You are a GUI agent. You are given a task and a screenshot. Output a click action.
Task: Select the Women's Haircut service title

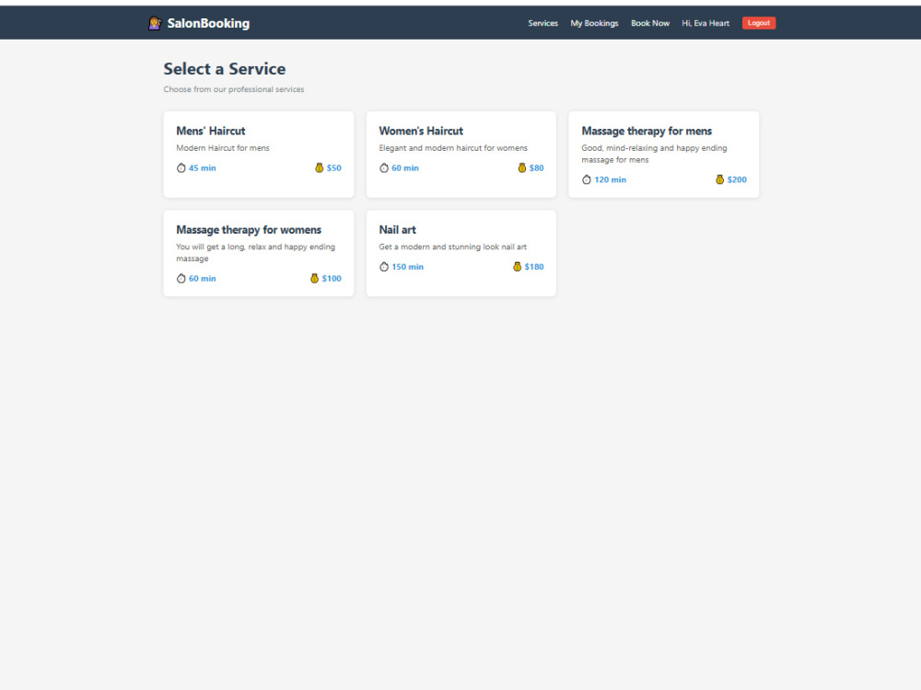421,131
